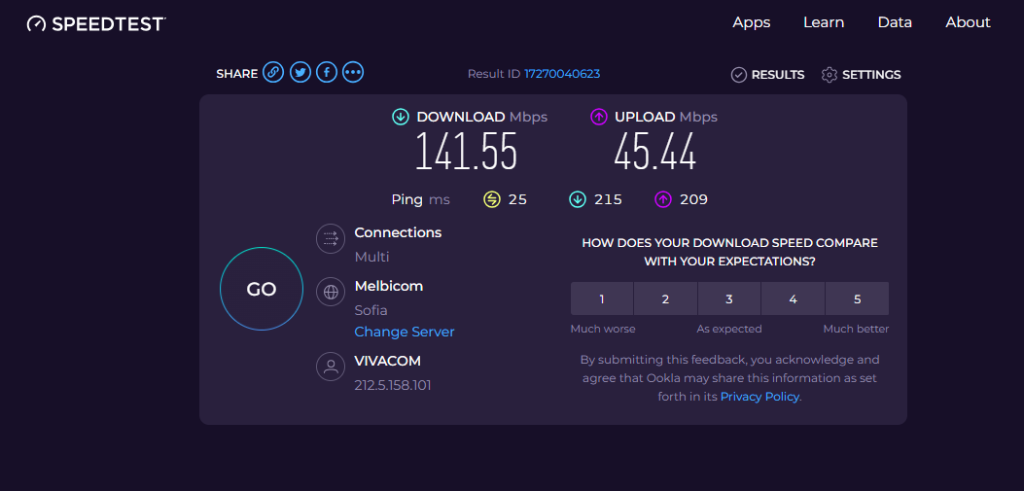This screenshot has height=491, width=1024.
Task: Rate download speed as 3
Action: coord(729,299)
